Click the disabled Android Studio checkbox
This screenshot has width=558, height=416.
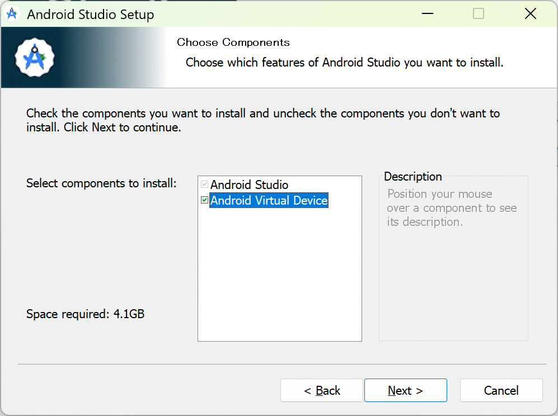[x=204, y=185]
